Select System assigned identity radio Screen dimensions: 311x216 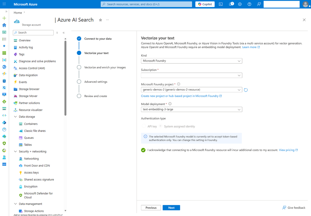(x=160, y=126)
